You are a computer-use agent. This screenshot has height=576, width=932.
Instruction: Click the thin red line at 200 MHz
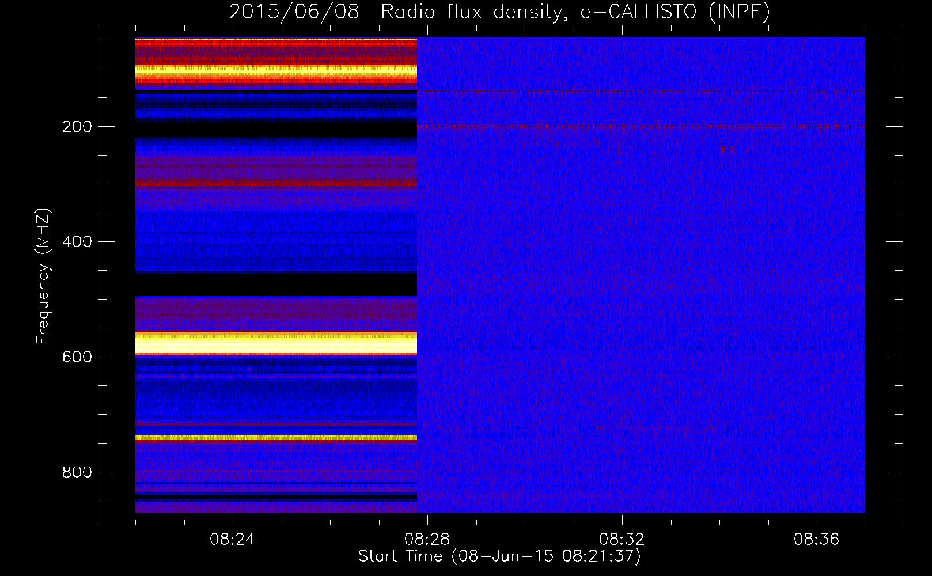(x=641, y=127)
